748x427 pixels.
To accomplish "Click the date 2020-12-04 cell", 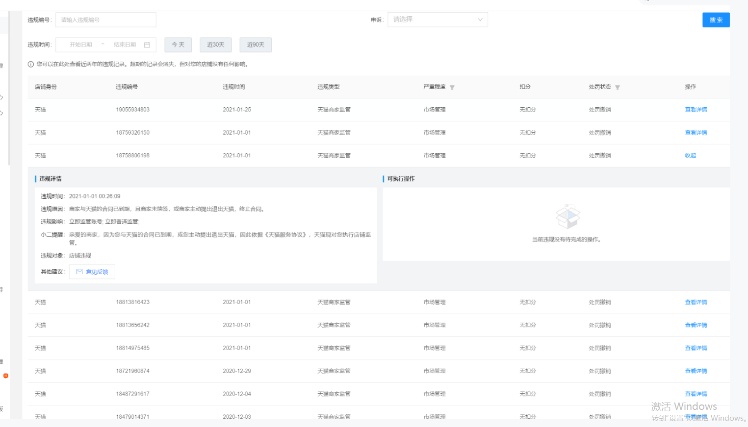I will pyautogui.click(x=237, y=394).
